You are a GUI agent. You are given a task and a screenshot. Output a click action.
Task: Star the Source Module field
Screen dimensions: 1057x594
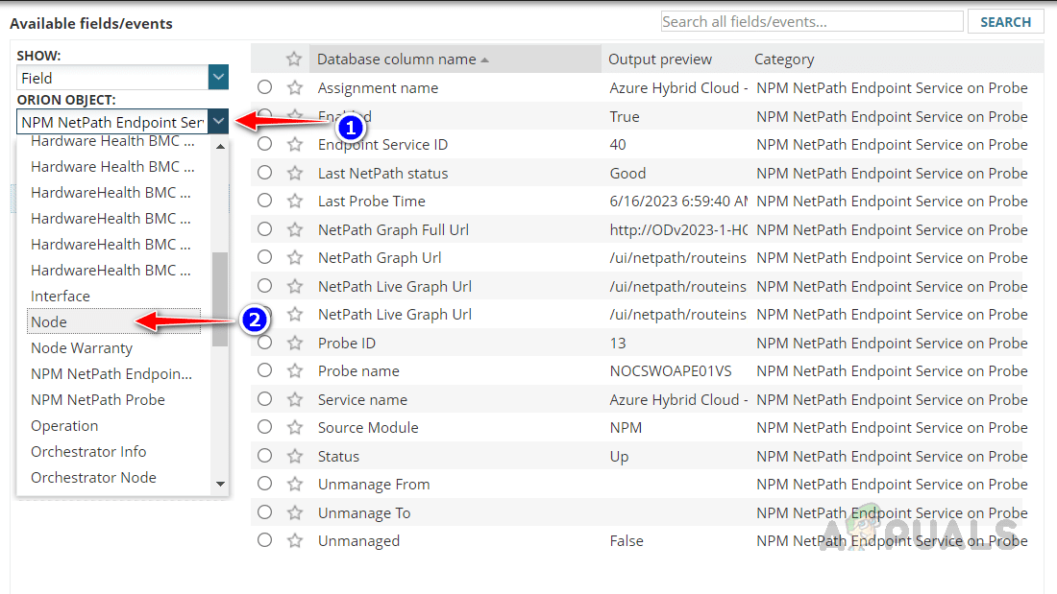point(295,428)
